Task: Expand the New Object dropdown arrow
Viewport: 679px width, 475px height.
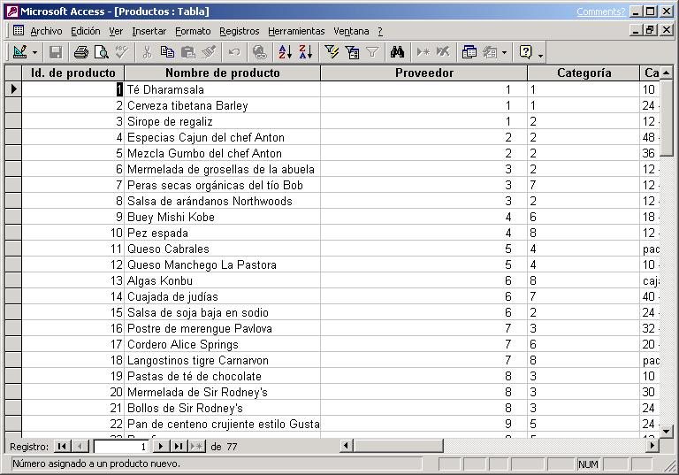Action: point(504,53)
